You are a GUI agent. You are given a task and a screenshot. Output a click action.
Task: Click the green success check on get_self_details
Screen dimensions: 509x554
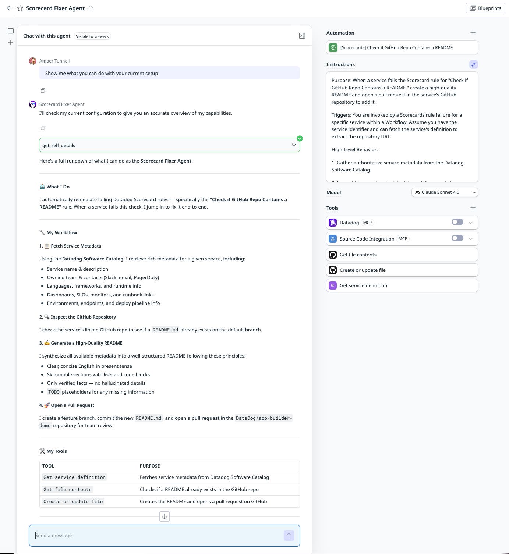pyautogui.click(x=300, y=138)
